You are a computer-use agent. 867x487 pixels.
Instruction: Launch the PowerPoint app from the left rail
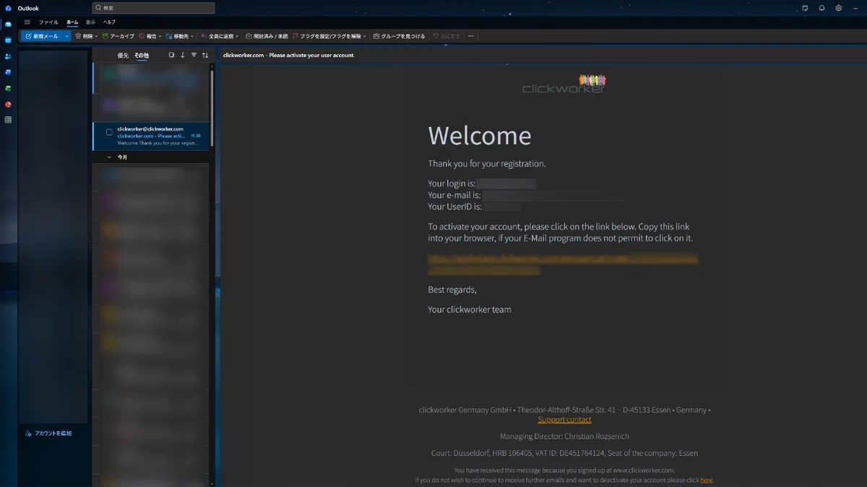tap(8, 104)
